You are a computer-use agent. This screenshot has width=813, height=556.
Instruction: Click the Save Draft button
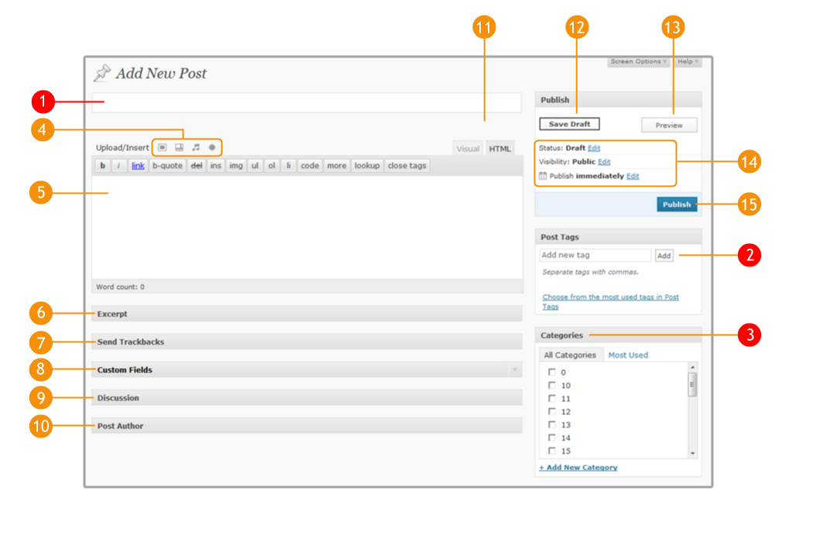click(x=569, y=124)
